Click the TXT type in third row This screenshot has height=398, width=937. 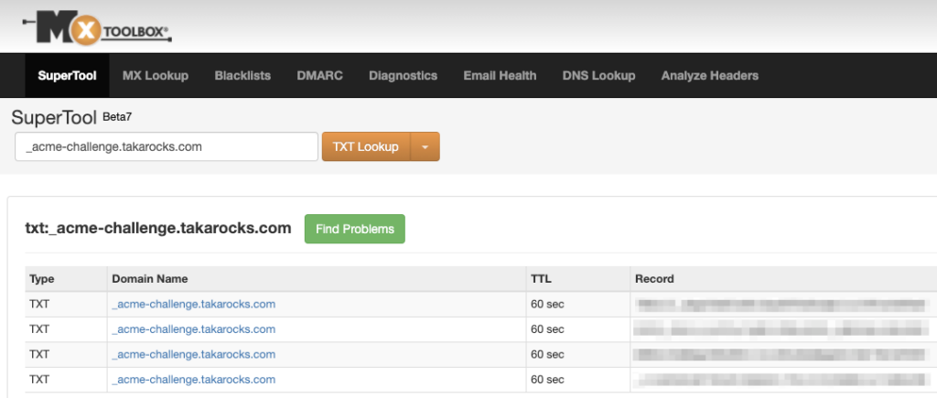pyautogui.click(x=39, y=354)
